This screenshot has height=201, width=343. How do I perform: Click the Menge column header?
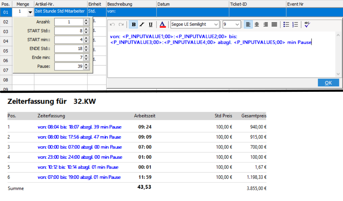(x=23, y=4)
